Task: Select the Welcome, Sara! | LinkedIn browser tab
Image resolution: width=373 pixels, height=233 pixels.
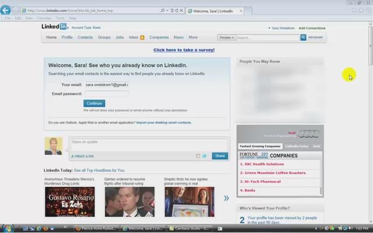Action: tap(215, 11)
